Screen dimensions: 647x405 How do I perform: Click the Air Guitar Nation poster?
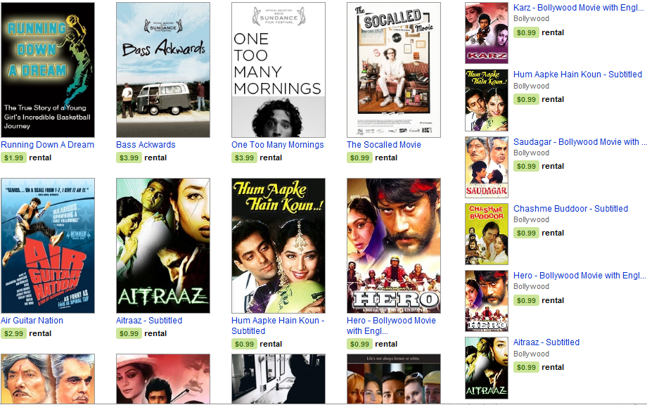click(x=47, y=246)
